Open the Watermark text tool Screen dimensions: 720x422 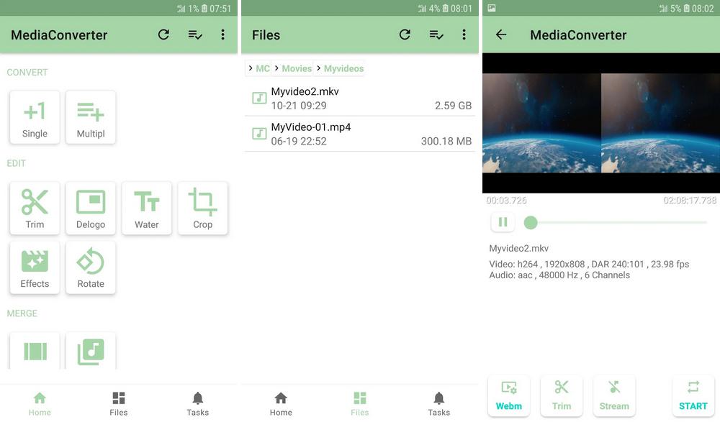pos(147,208)
